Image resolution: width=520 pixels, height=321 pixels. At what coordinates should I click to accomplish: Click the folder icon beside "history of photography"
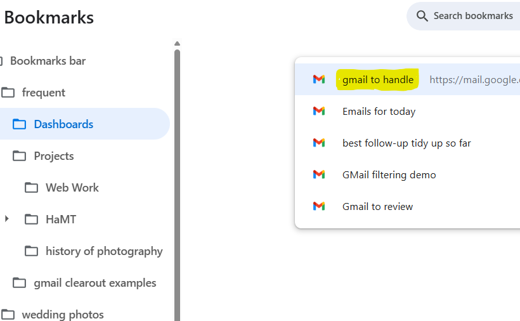pos(31,251)
